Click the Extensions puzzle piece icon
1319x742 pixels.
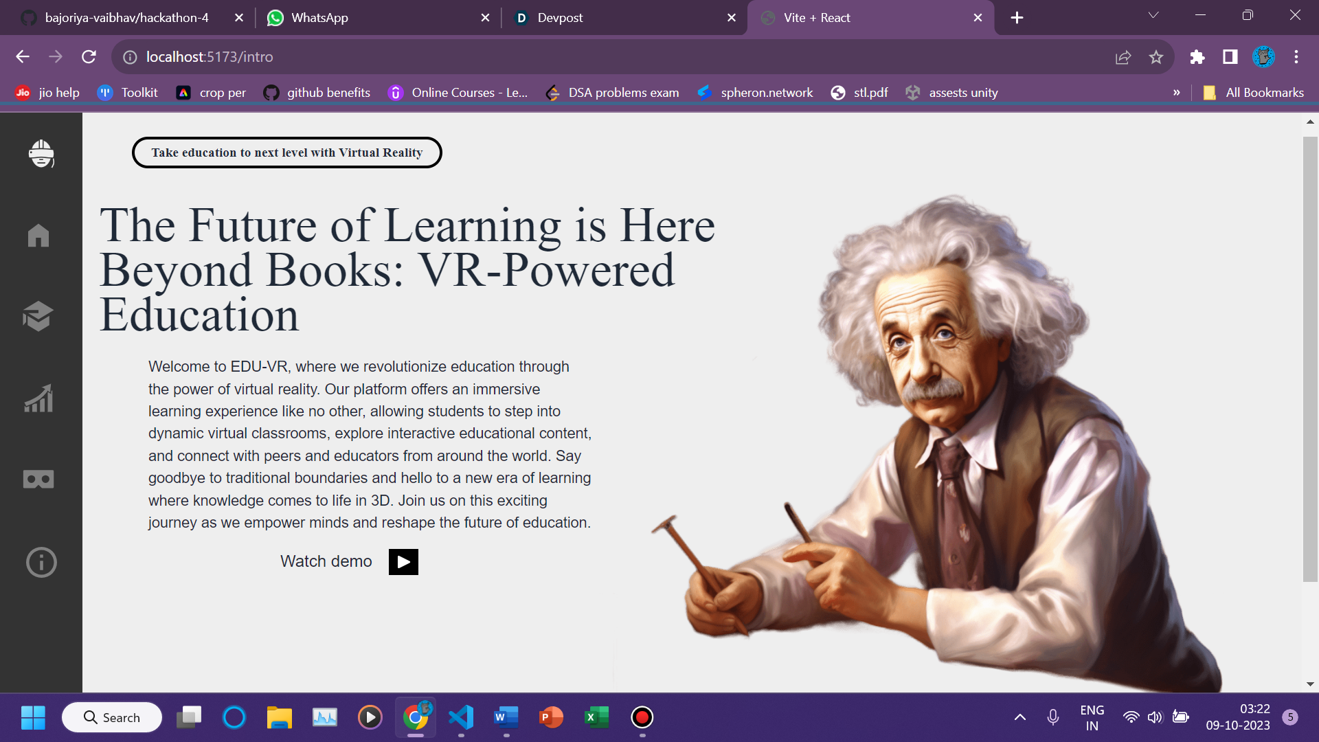1197,57
